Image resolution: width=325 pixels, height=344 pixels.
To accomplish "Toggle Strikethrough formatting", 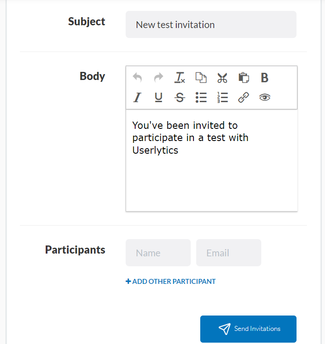I will [x=180, y=98].
